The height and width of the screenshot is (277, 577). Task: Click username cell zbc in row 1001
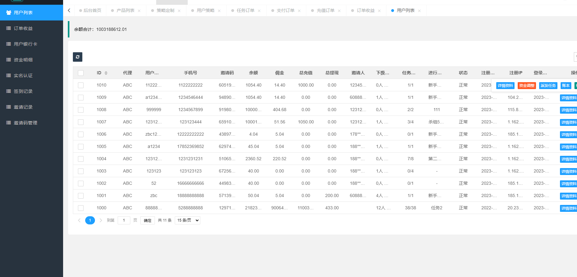tap(154, 195)
